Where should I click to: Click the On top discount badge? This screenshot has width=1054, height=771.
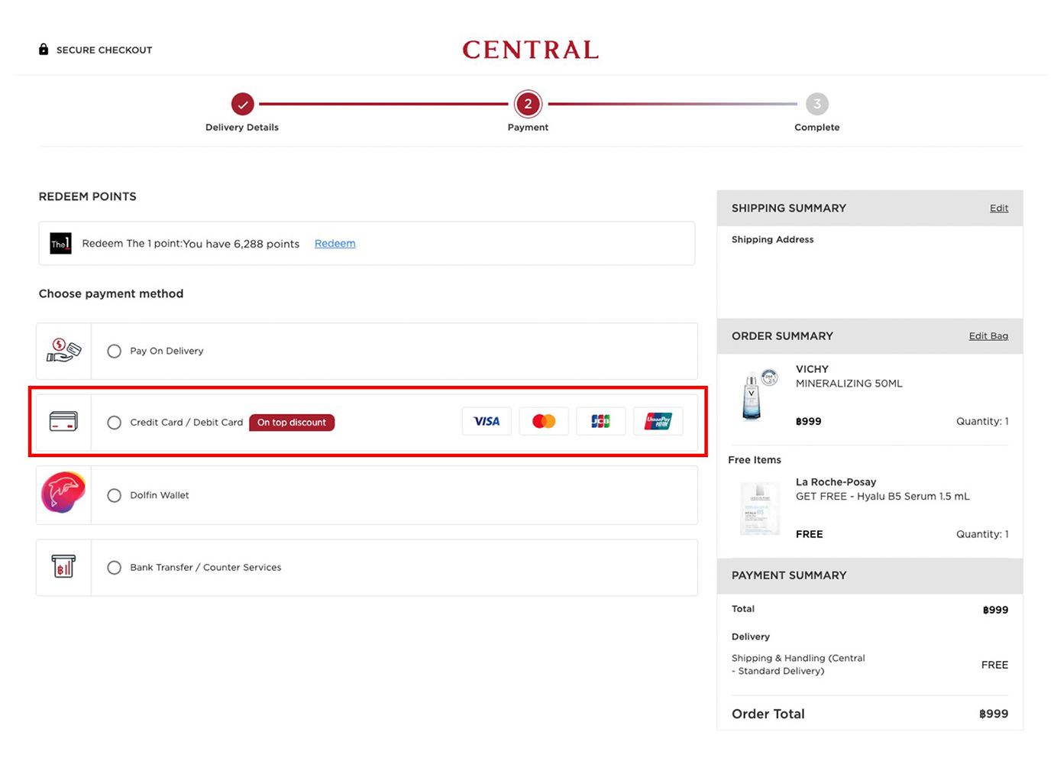(x=292, y=423)
